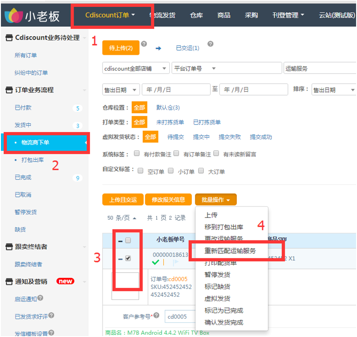Image resolution: width=357 pixels, height=337 pixels.
Task: Click green checkmark under order 00000018613
Action: coord(155,263)
